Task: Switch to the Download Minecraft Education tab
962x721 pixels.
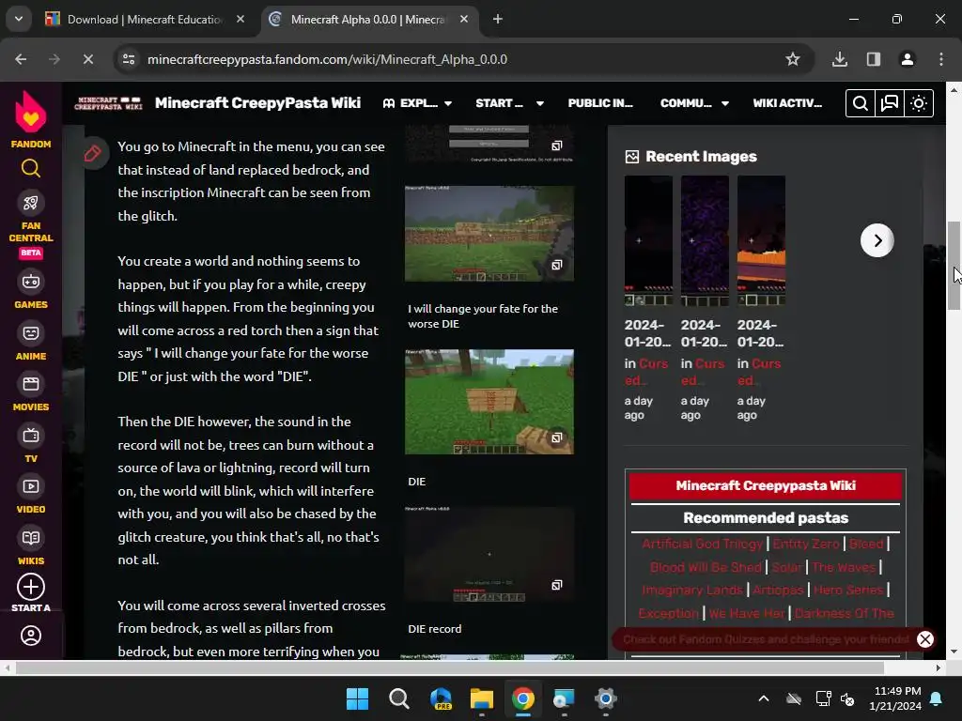Action: click(144, 19)
